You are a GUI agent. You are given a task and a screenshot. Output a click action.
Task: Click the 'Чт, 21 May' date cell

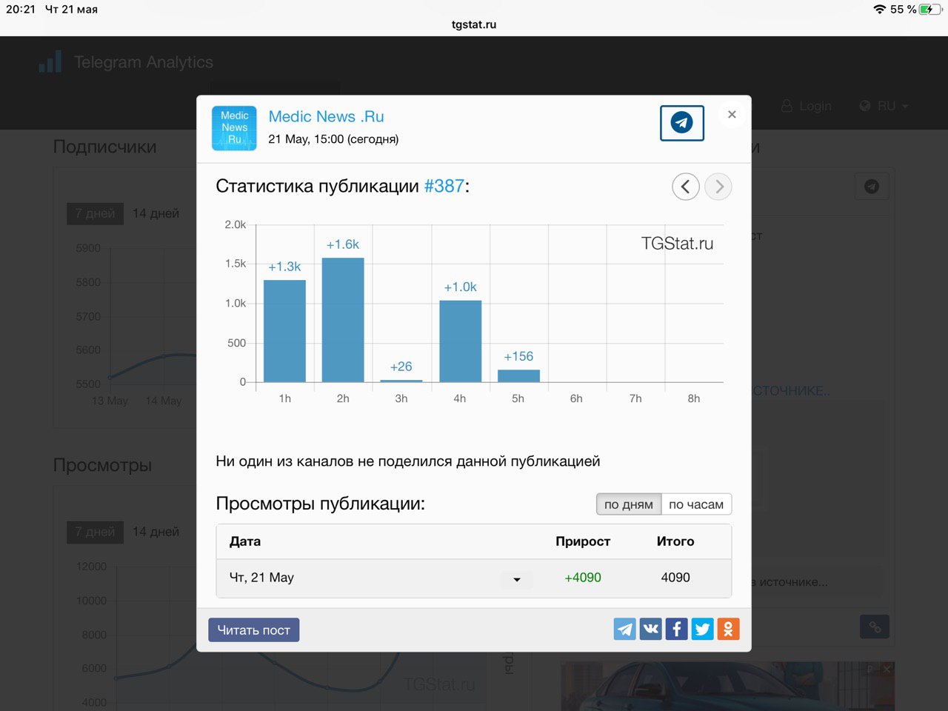pos(261,578)
